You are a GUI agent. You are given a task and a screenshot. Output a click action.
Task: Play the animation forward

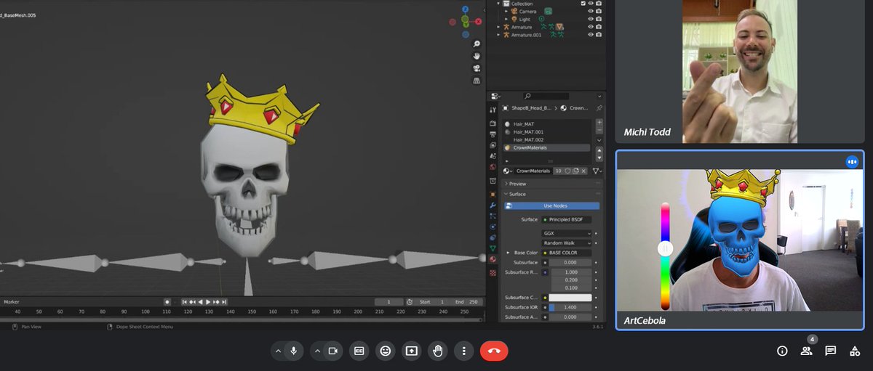pos(208,301)
